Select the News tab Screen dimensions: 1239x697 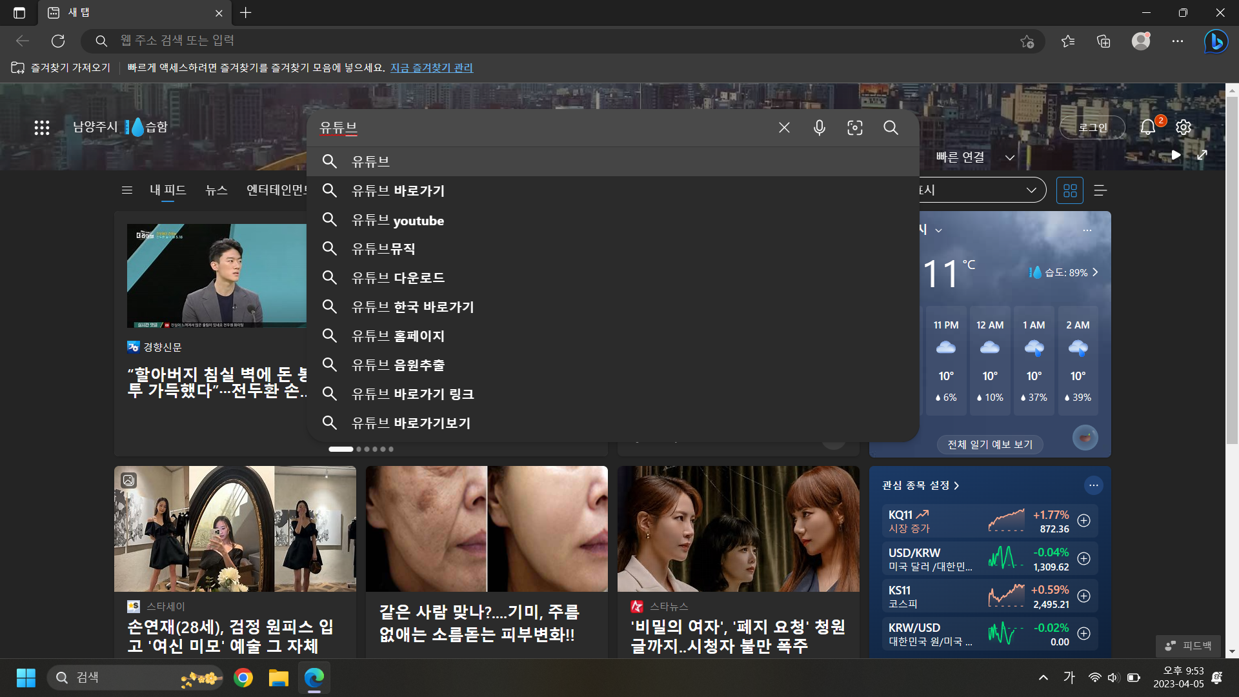[x=216, y=190]
